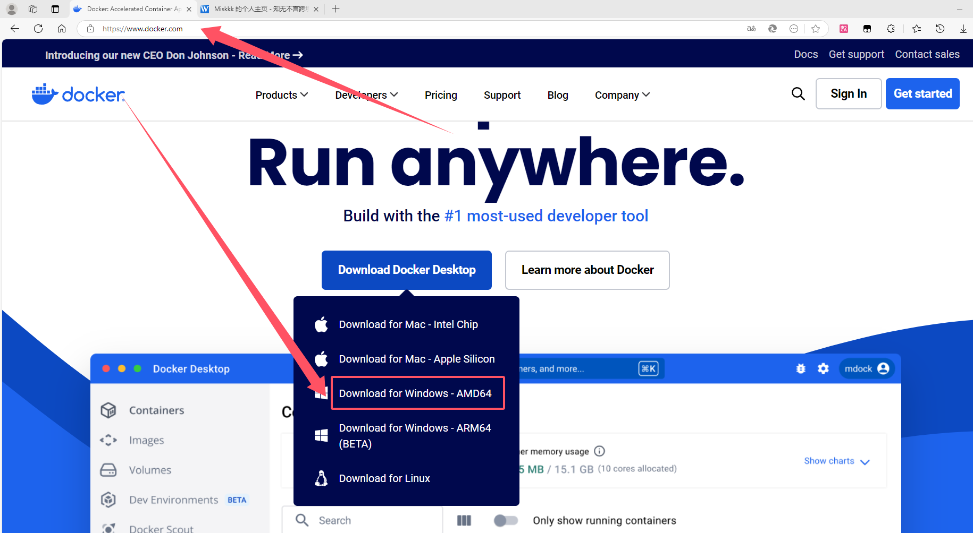Click the Apple icon beside Mac Intel Chip

click(321, 324)
